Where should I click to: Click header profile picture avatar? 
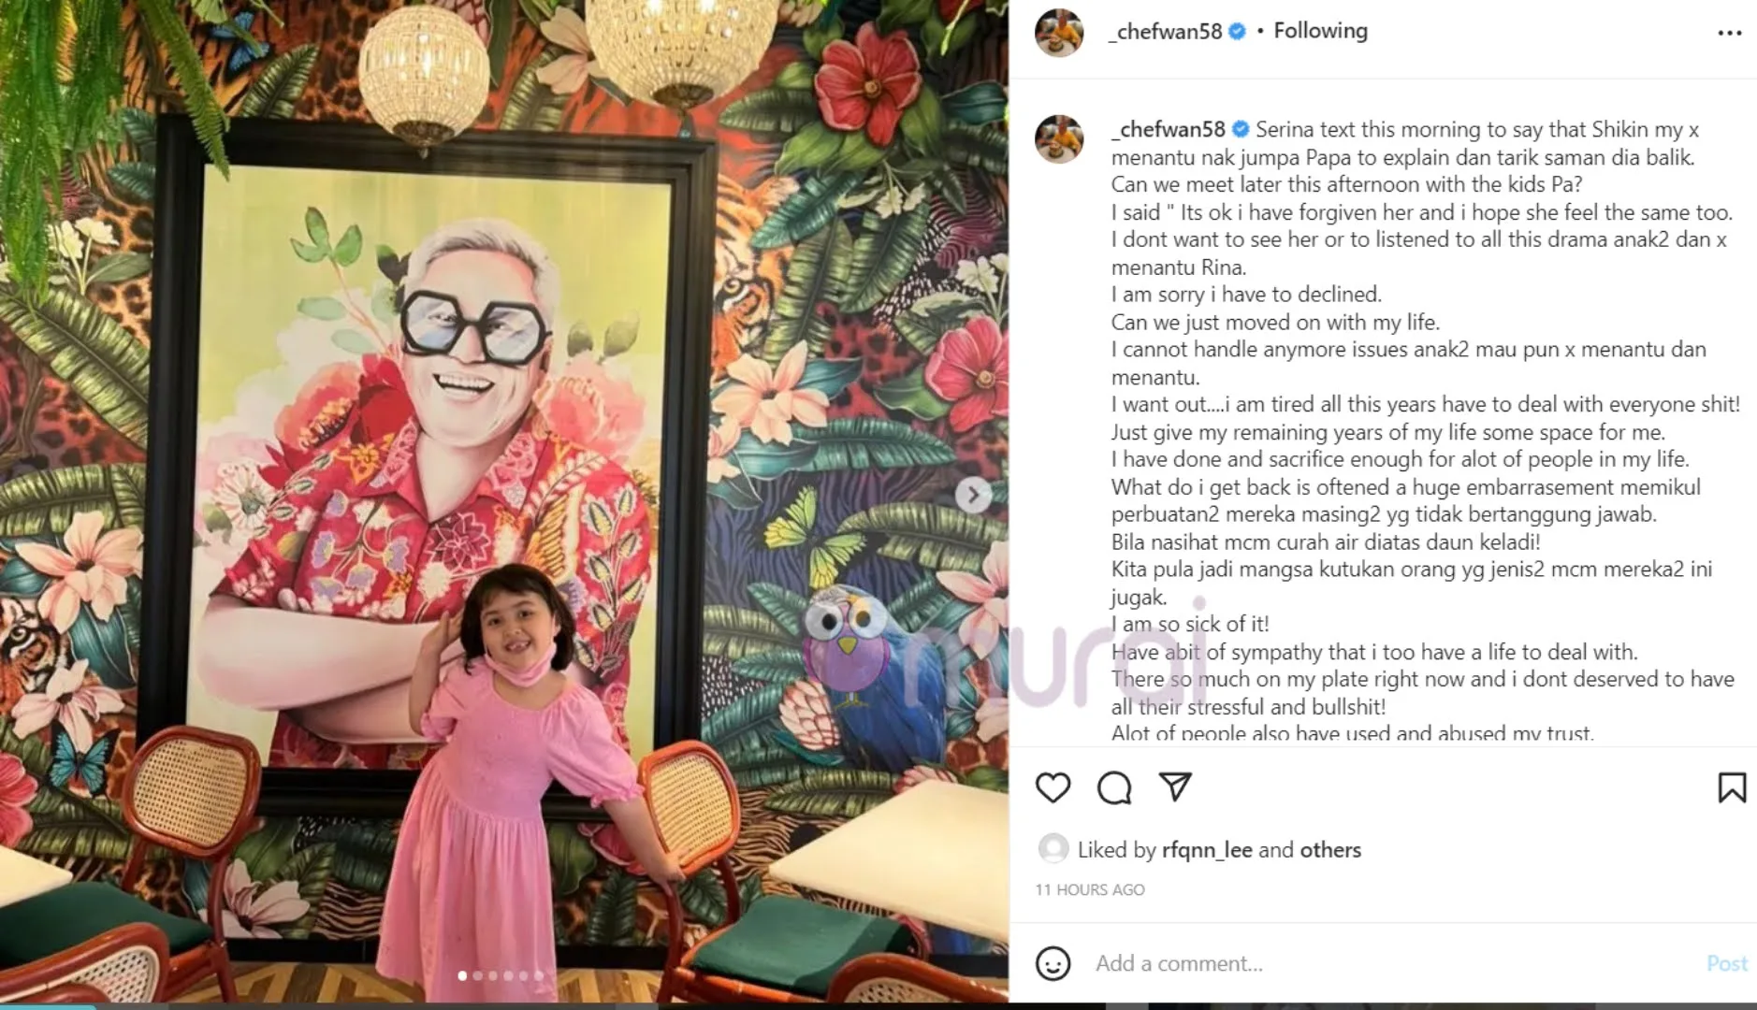click(x=1059, y=33)
